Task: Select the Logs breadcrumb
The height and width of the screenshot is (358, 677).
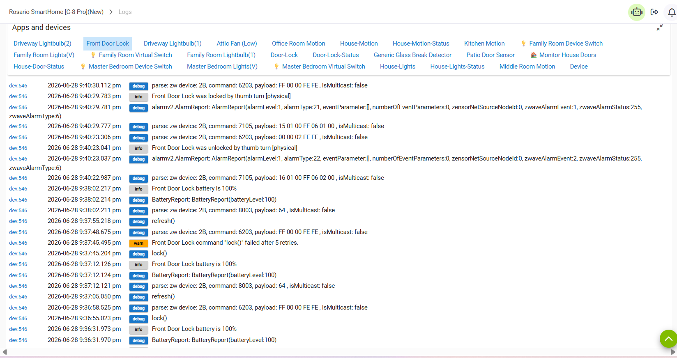Action: pos(125,12)
